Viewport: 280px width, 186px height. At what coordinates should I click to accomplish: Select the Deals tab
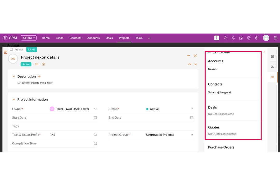click(x=109, y=38)
